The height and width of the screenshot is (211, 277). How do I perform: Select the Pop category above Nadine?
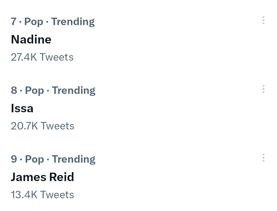point(34,22)
